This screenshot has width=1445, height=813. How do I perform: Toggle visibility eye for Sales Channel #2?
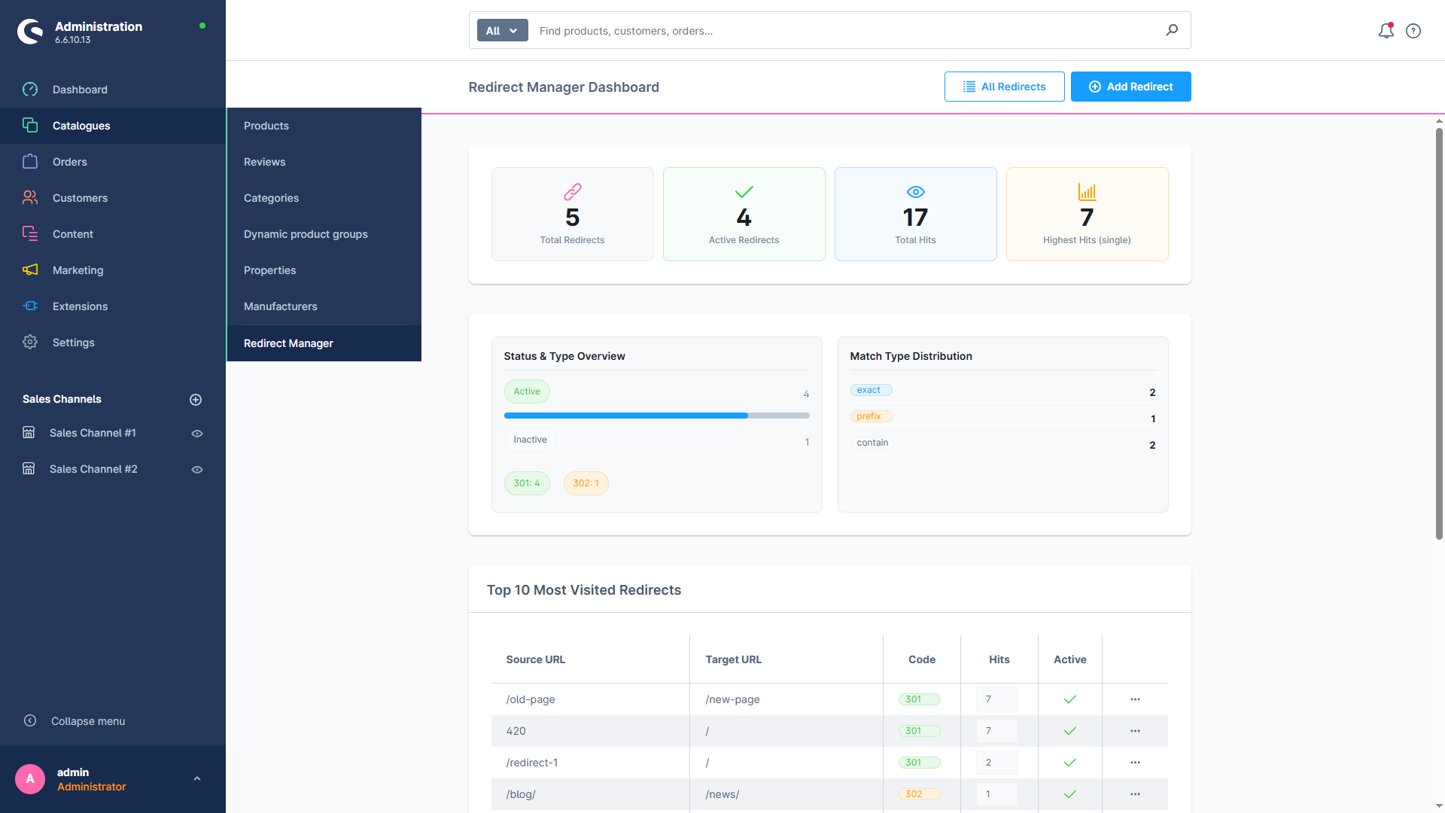coord(197,470)
